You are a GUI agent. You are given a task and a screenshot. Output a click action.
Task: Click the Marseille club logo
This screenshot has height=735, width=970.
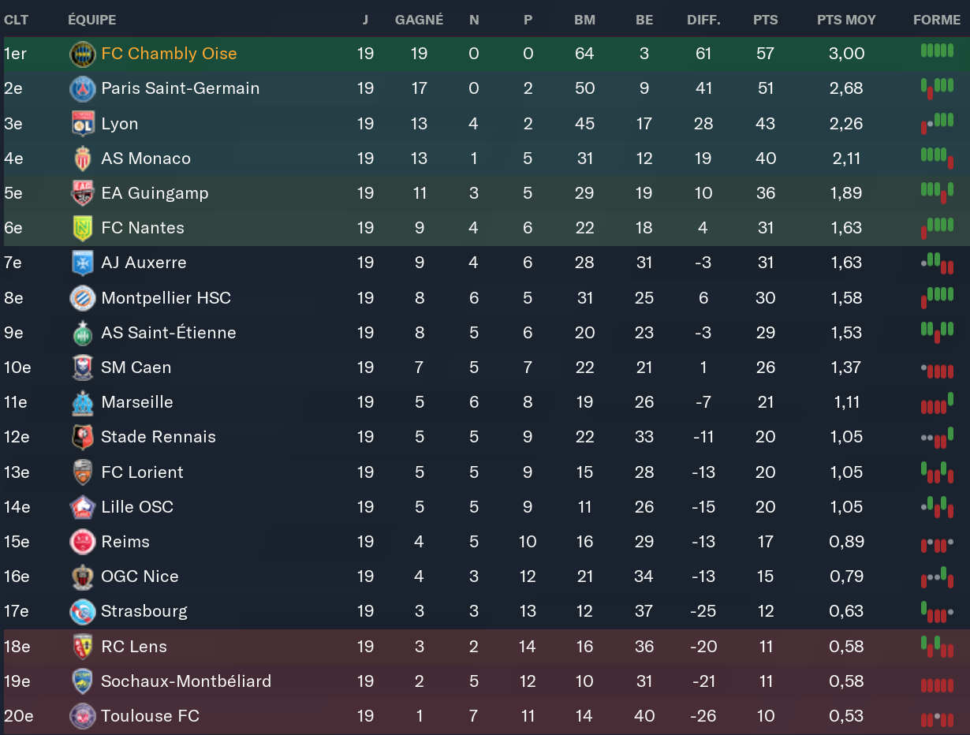click(82, 402)
